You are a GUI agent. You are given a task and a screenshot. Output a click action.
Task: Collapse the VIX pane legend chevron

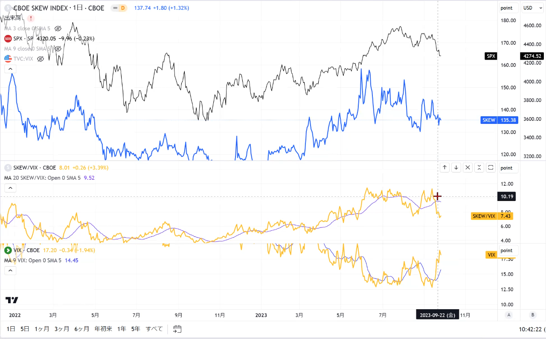coord(10,270)
